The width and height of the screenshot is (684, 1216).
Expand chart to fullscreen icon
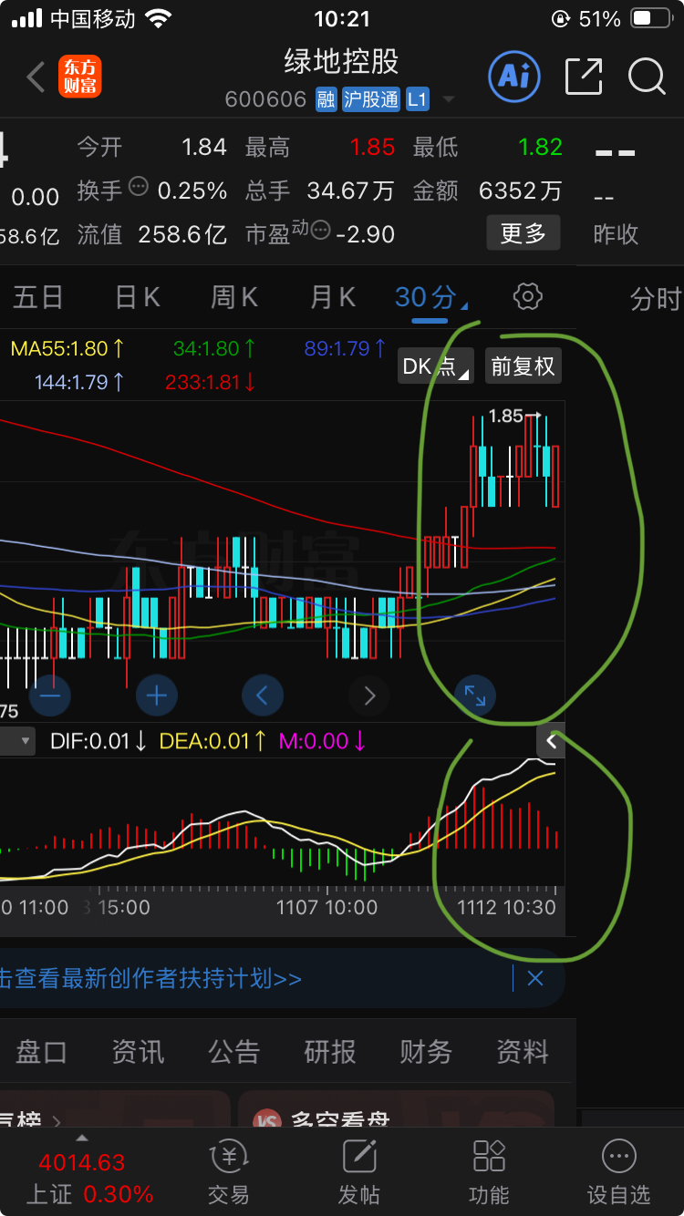[x=475, y=696]
